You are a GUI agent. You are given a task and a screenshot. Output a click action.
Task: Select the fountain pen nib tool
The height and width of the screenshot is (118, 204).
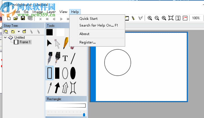(x=50, y=58)
